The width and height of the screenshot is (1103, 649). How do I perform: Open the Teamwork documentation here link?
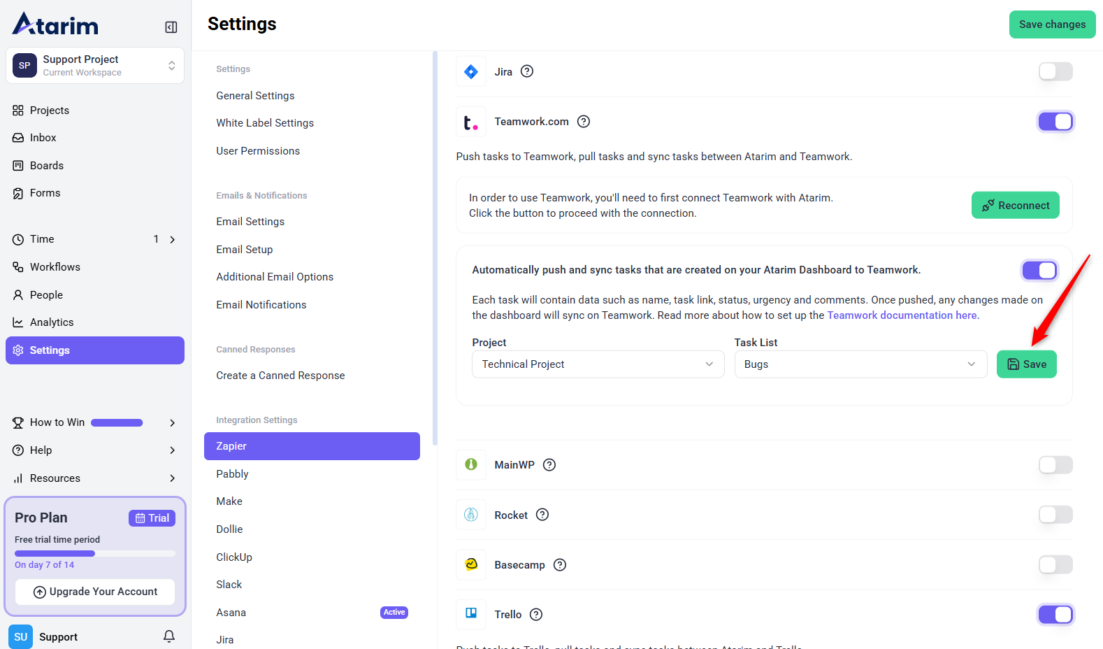pyautogui.click(x=902, y=315)
